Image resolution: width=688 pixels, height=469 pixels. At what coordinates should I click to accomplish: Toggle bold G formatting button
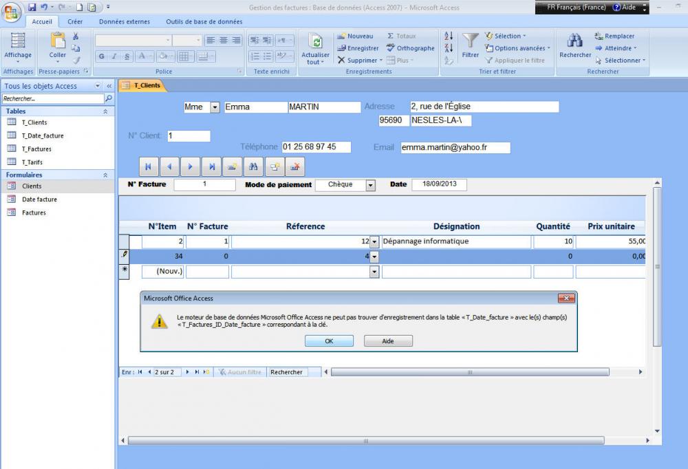[x=102, y=56]
